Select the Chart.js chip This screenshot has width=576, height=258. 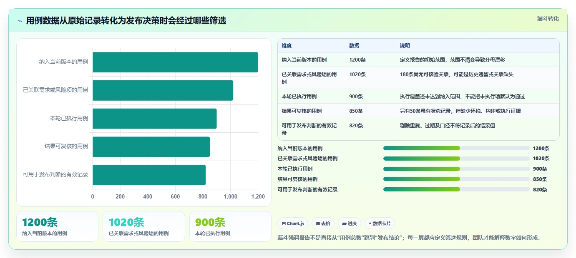(293, 223)
